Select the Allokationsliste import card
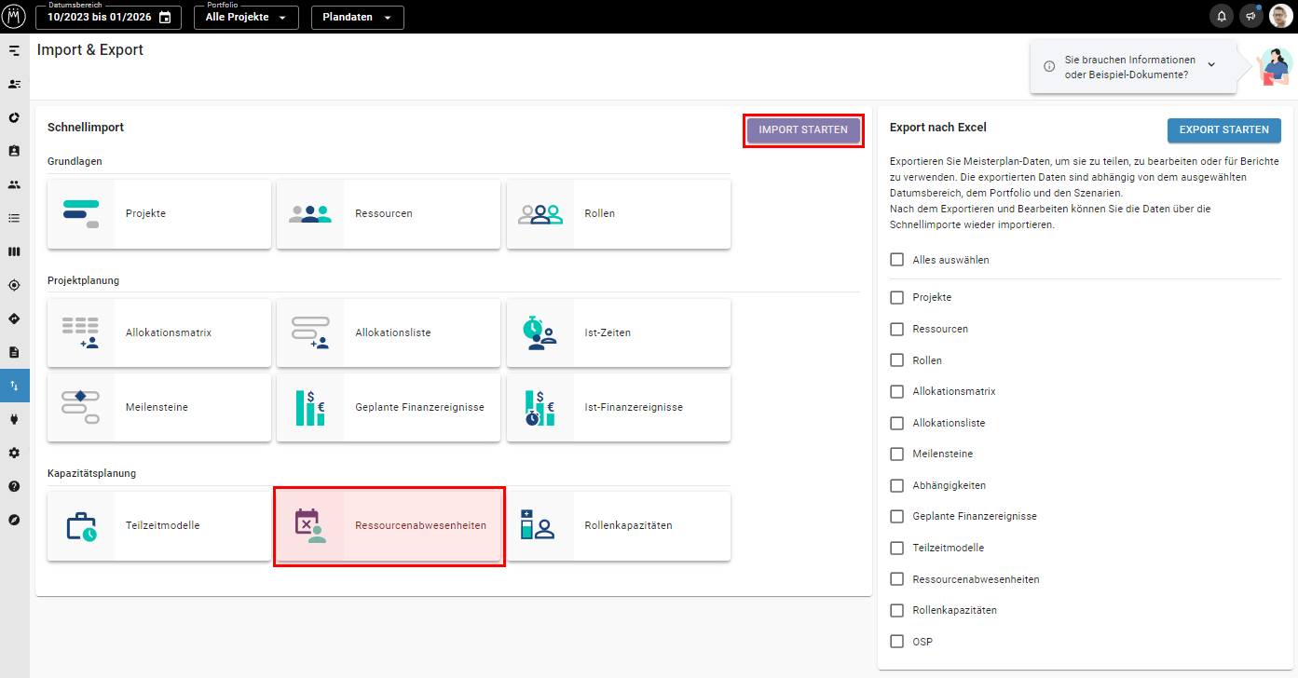 389,333
